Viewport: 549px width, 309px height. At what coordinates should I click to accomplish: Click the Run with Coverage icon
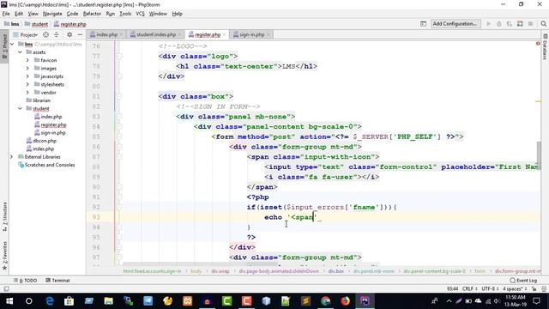(510, 24)
